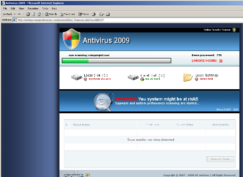Click the magnifying glass warning banner icon

104,102
